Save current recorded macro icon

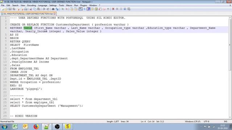129,9
